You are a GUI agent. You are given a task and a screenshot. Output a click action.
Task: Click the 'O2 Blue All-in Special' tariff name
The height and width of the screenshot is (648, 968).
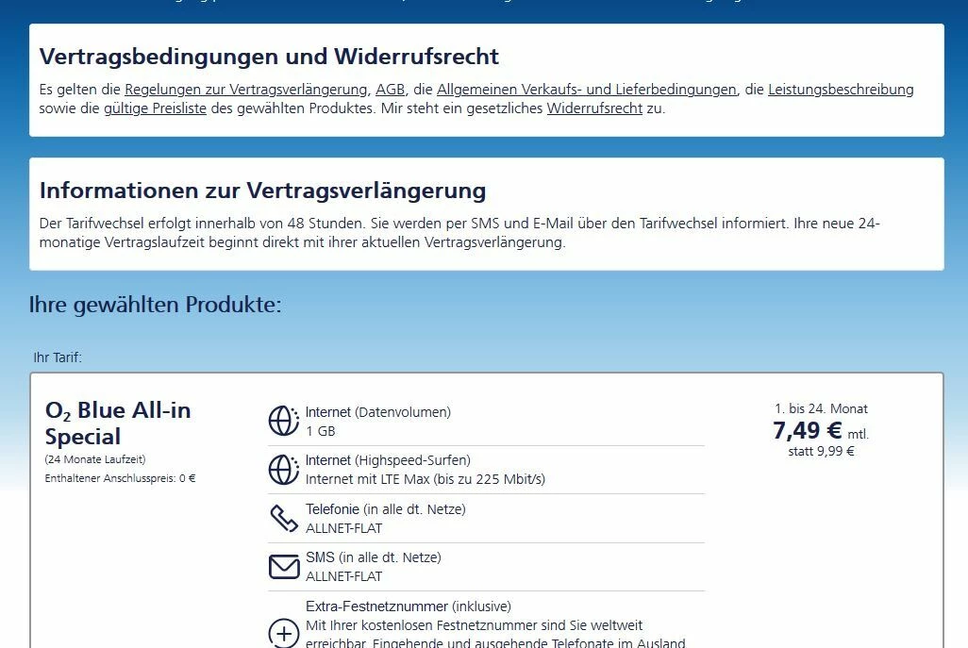point(118,424)
